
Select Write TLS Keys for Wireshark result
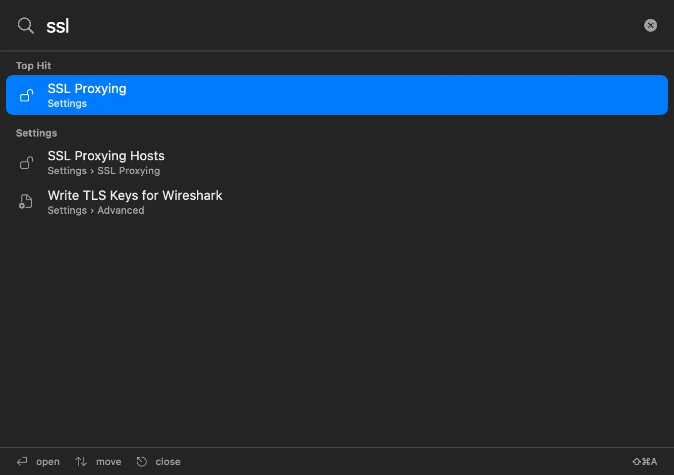click(337, 202)
